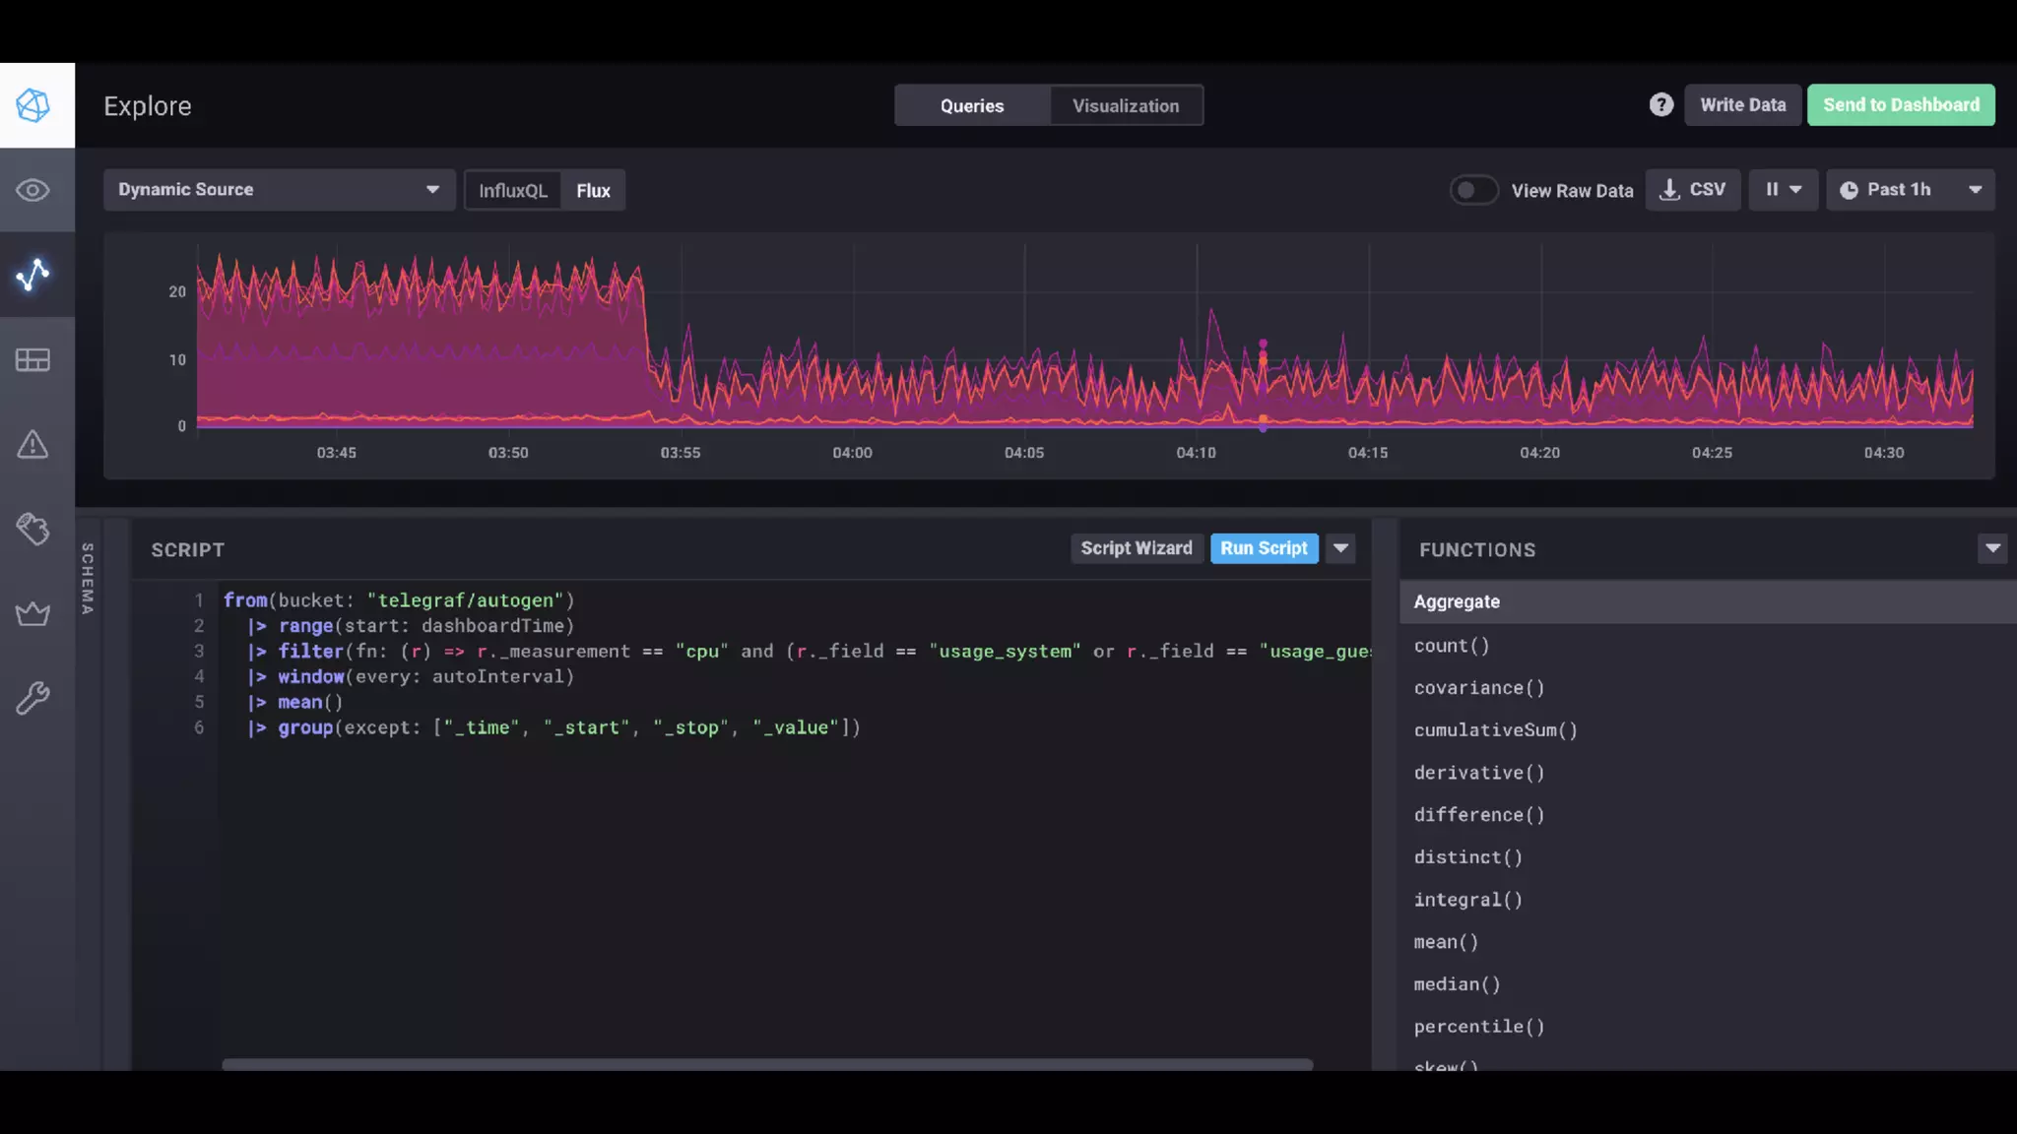Select the Queries tab
The image size is (2017, 1134).
click(x=971, y=105)
